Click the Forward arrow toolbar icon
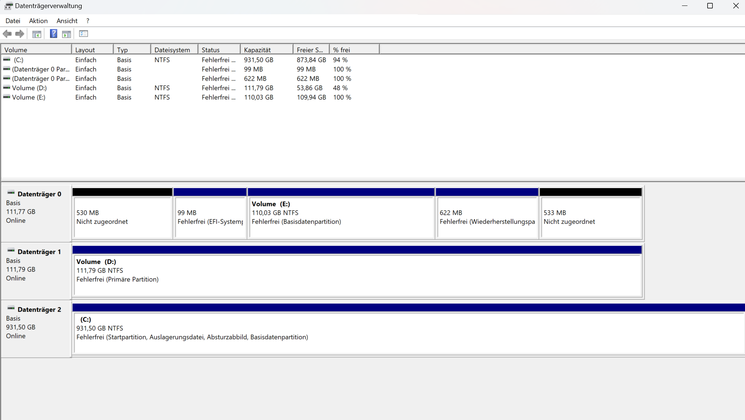The width and height of the screenshot is (745, 420). pos(20,34)
